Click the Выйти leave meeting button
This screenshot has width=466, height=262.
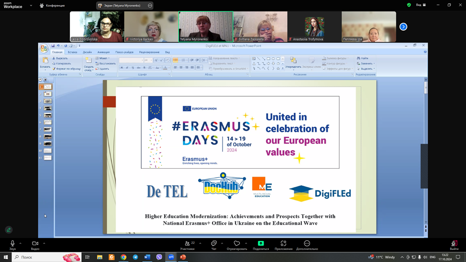coord(454,244)
